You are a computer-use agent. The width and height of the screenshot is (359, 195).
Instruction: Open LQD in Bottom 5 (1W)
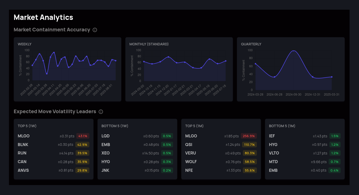click(105, 136)
